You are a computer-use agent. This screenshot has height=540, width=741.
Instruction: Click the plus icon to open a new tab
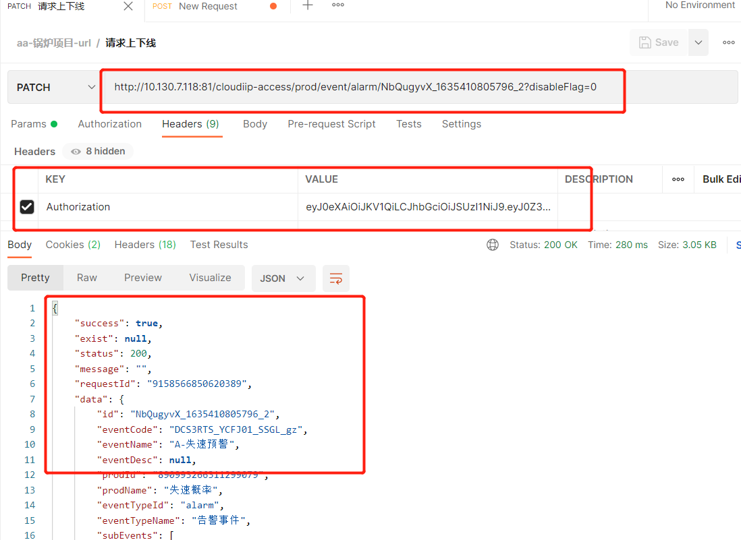point(307,5)
